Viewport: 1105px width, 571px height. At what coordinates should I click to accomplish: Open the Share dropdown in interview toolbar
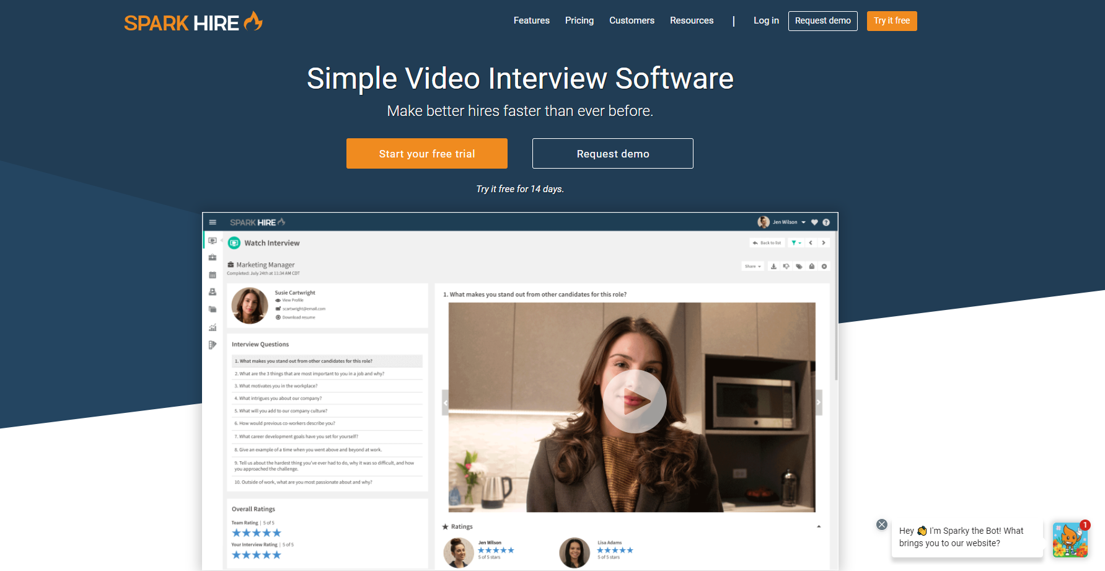pyautogui.click(x=753, y=266)
